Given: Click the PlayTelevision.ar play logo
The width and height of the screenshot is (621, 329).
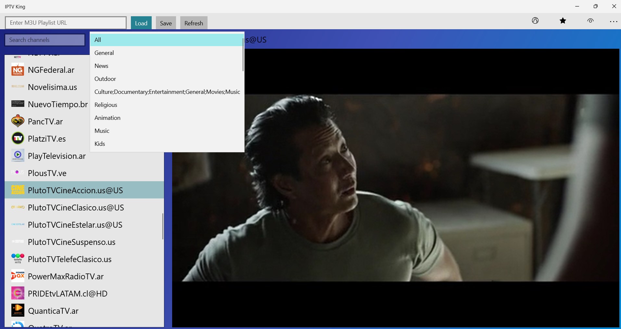Looking at the screenshot, I should pyautogui.click(x=18, y=155).
